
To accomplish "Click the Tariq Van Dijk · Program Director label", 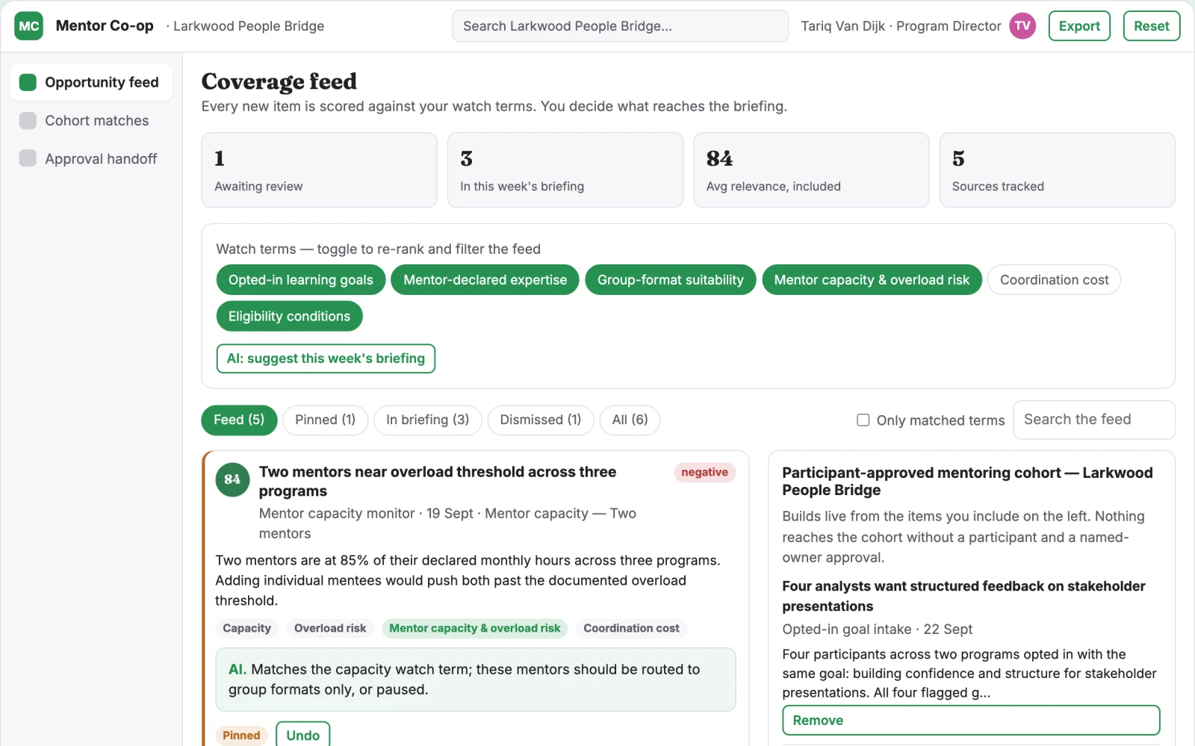I will 901,26.
